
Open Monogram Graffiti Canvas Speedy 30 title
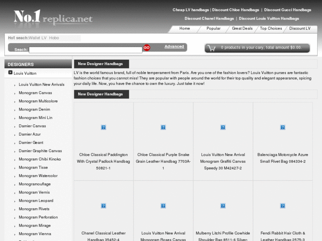(x=223, y=161)
